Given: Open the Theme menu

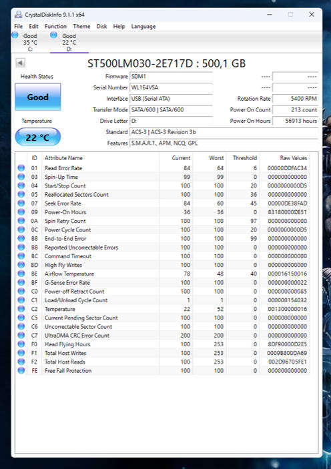Looking at the screenshot, I should click(81, 26).
